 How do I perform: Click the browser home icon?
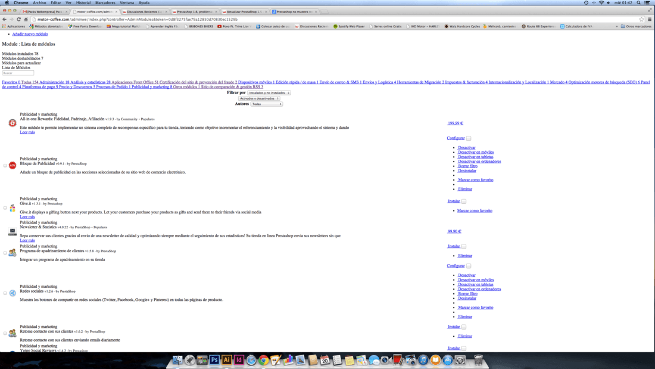click(x=26, y=19)
